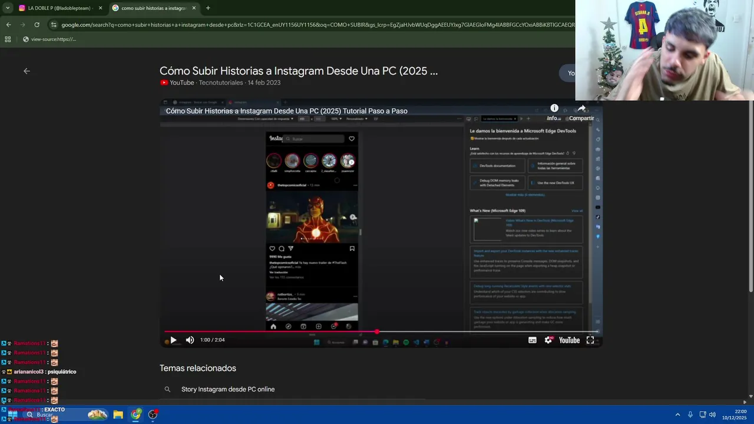
Task: Open video Info card icon
Action: click(554, 108)
